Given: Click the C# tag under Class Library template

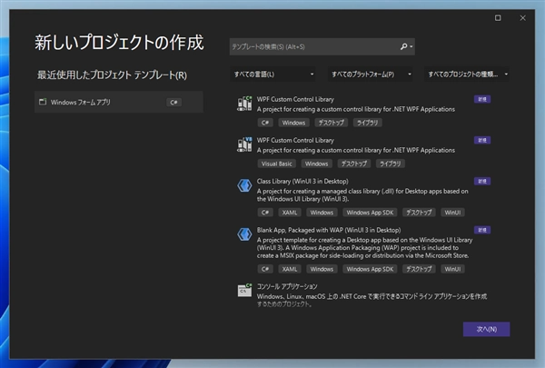Looking at the screenshot, I should coord(265,213).
